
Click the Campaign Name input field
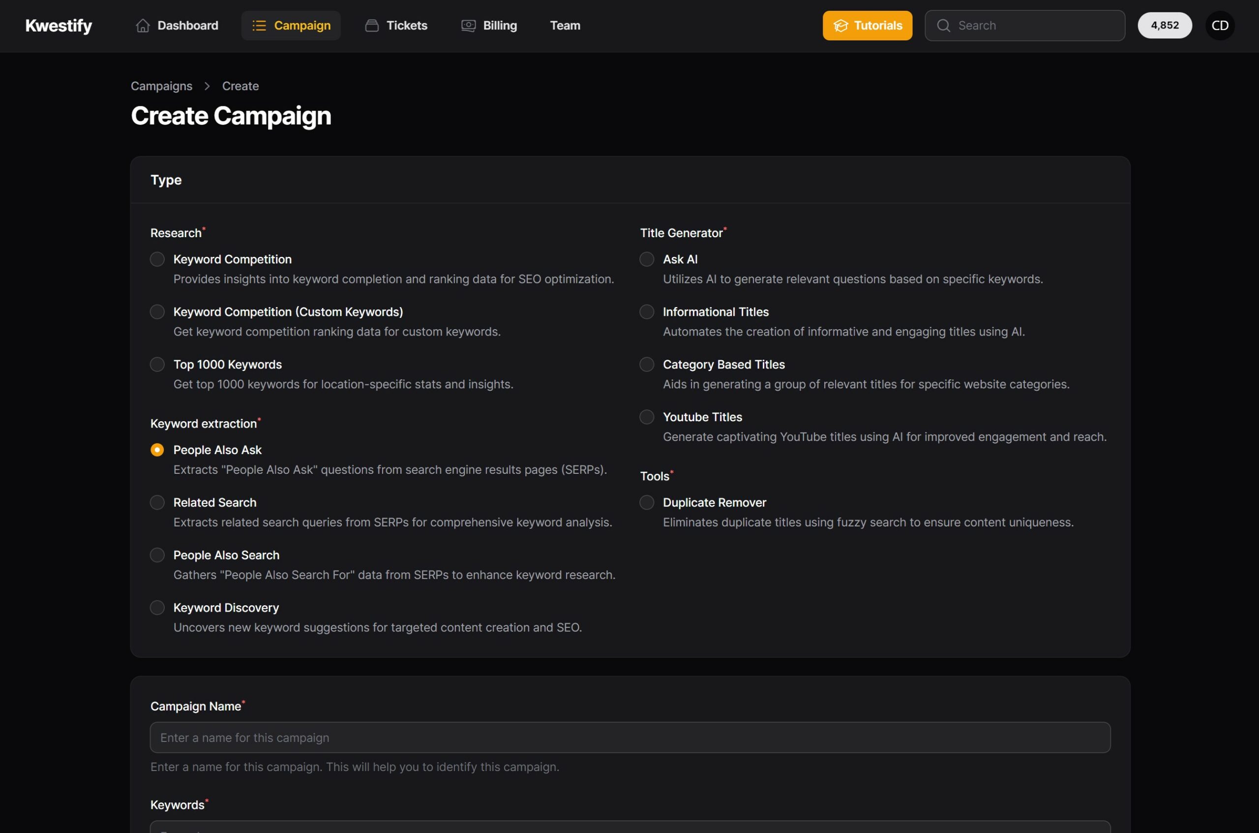(630, 737)
